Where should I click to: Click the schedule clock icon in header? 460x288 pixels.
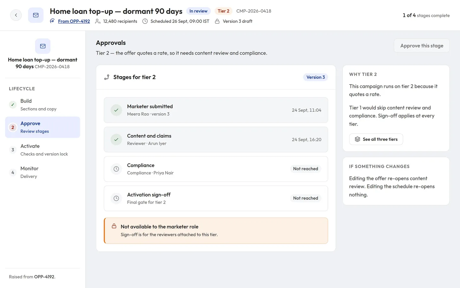[x=145, y=21]
